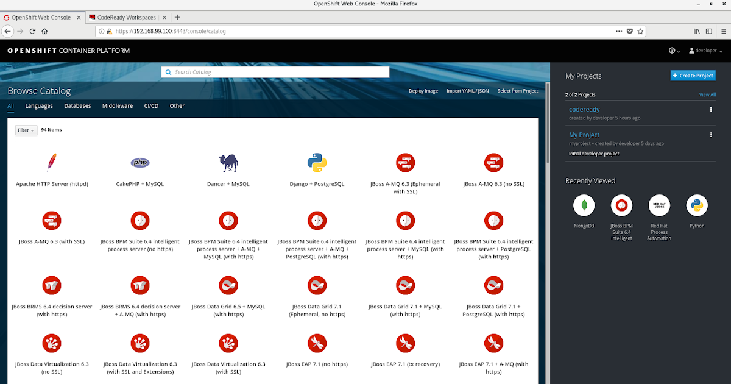Open the My Project kebab menu
731x384 pixels.
pyautogui.click(x=711, y=135)
